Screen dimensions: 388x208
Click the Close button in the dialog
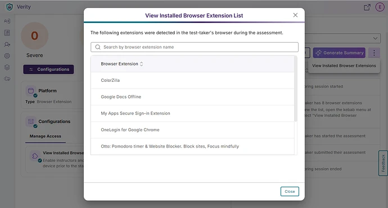290,192
